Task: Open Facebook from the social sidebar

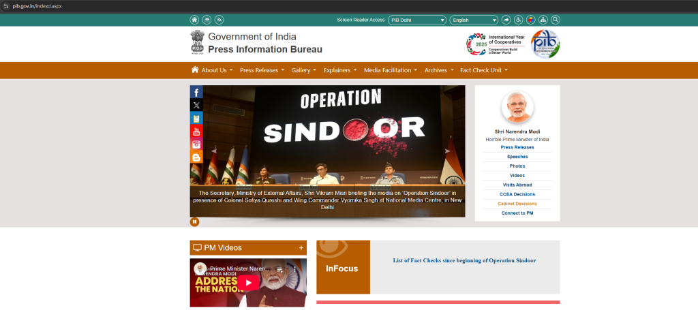Action: click(196, 92)
